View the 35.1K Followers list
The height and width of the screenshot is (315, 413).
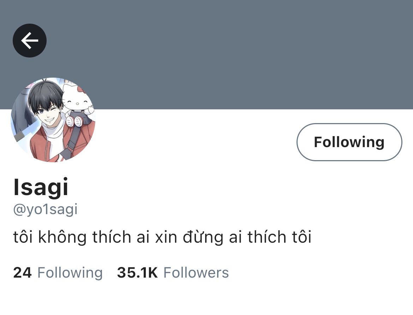(x=173, y=273)
